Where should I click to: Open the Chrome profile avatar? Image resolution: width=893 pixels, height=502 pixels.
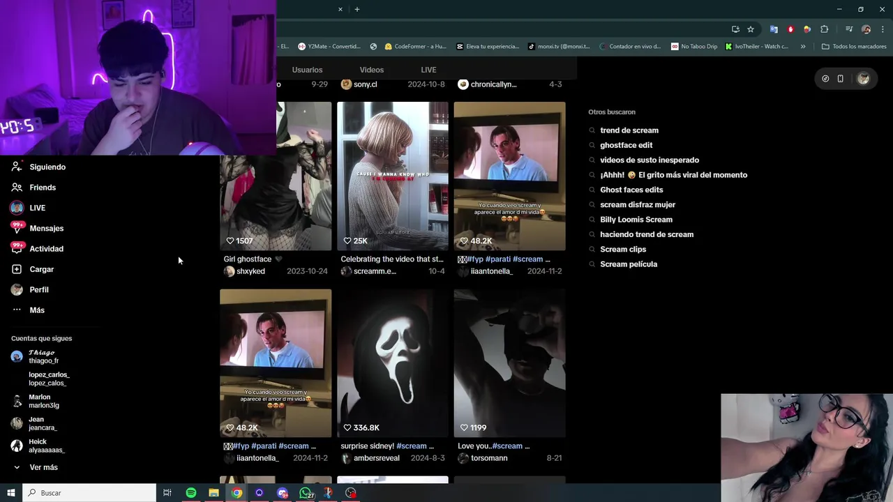pyautogui.click(x=866, y=29)
